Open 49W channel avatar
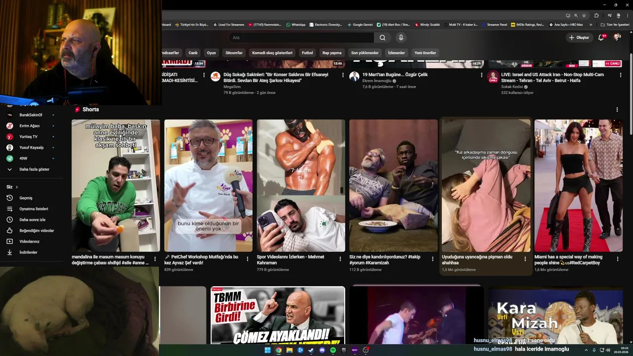The image size is (633, 356). [9, 158]
